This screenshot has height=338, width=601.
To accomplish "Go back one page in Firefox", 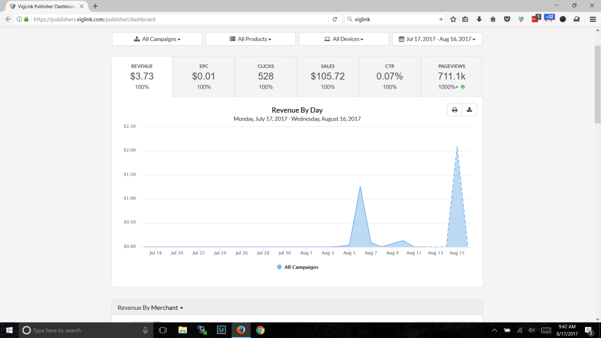I will tap(8, 19).
